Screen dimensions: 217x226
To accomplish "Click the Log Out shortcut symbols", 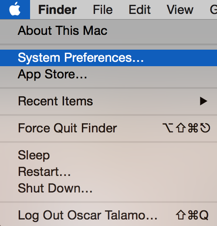I will [192, 215].
